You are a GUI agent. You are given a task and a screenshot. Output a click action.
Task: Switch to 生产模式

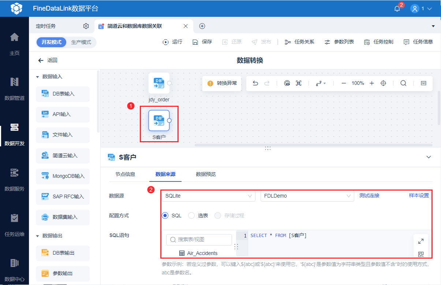81,42
